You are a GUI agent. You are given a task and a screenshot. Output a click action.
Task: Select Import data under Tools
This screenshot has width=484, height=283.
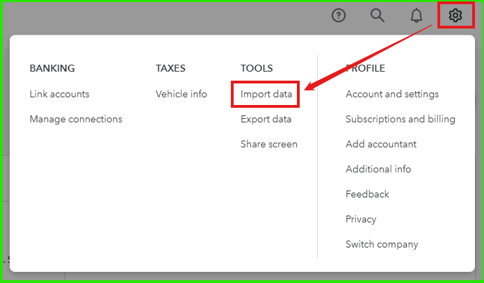266,94
